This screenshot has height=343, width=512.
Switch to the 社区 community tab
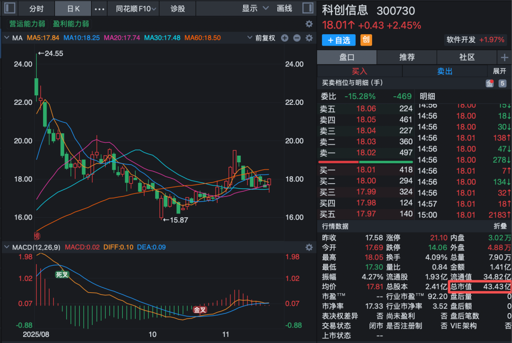(467, 57)
